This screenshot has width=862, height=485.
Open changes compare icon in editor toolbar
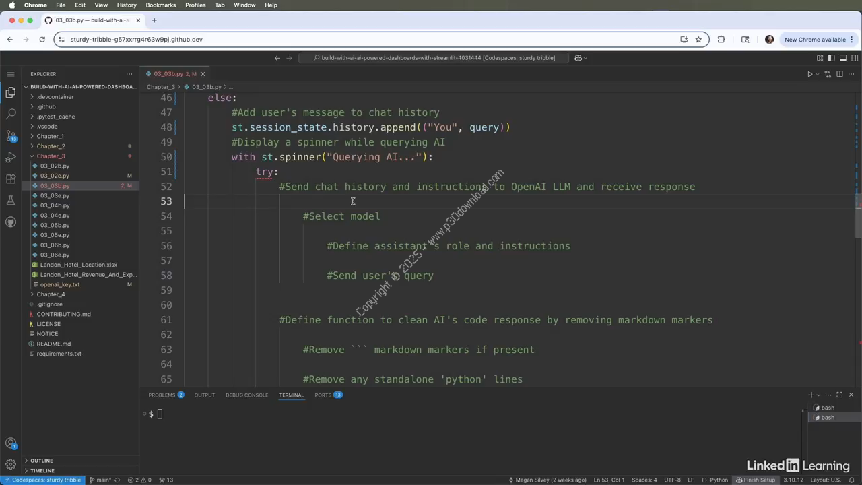point(828,74)
